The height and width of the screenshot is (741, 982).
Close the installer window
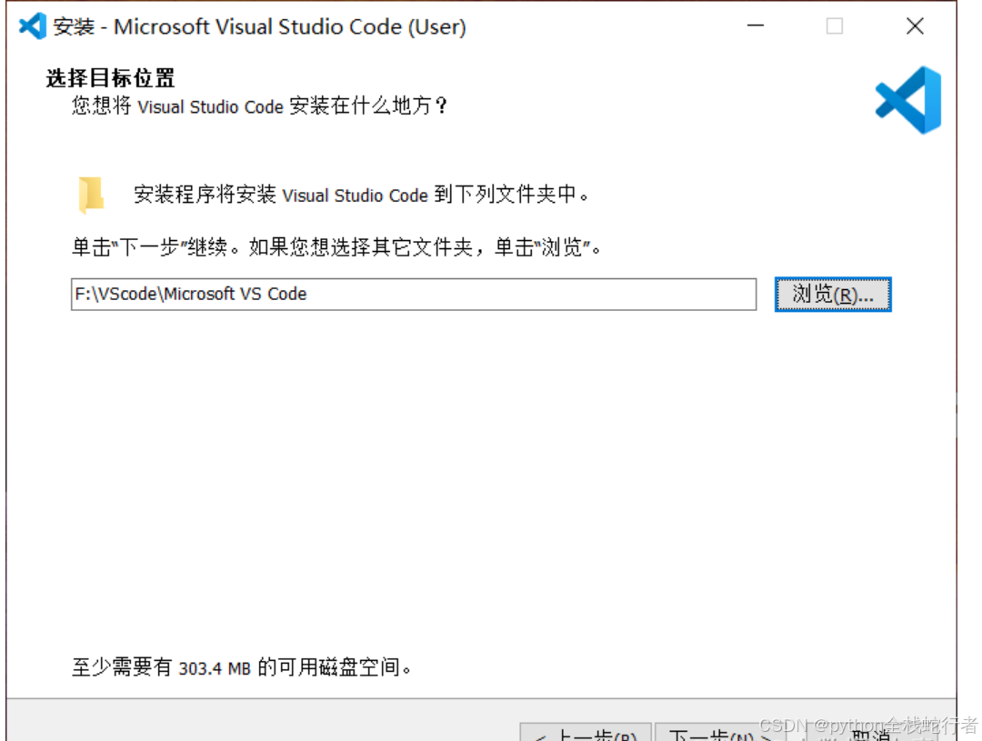(915, 25)
